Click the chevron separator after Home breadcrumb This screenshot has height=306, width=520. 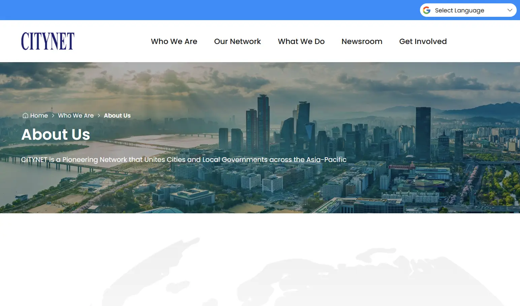point(53,116)
